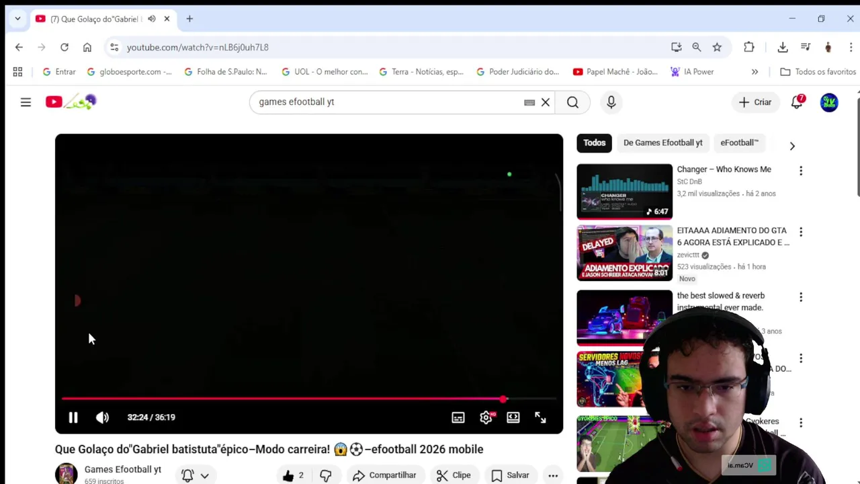Expand hidden bookmarks chevron
The width and height of the screenshot is (860, 484).
point(755,72)
